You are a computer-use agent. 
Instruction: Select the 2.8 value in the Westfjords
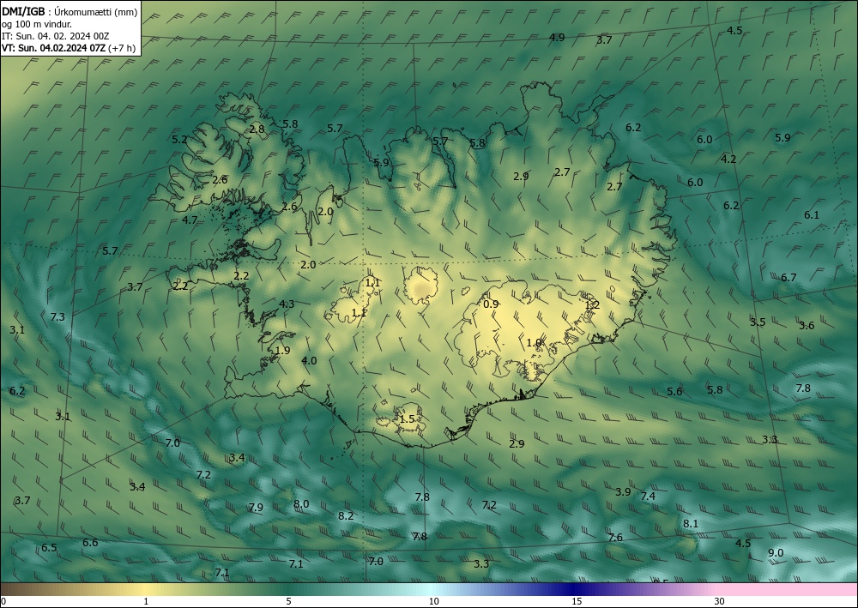click(x=257, y=129)
